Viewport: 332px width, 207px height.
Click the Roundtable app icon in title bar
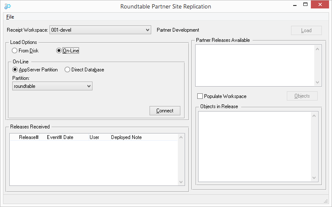coord(8,6)
